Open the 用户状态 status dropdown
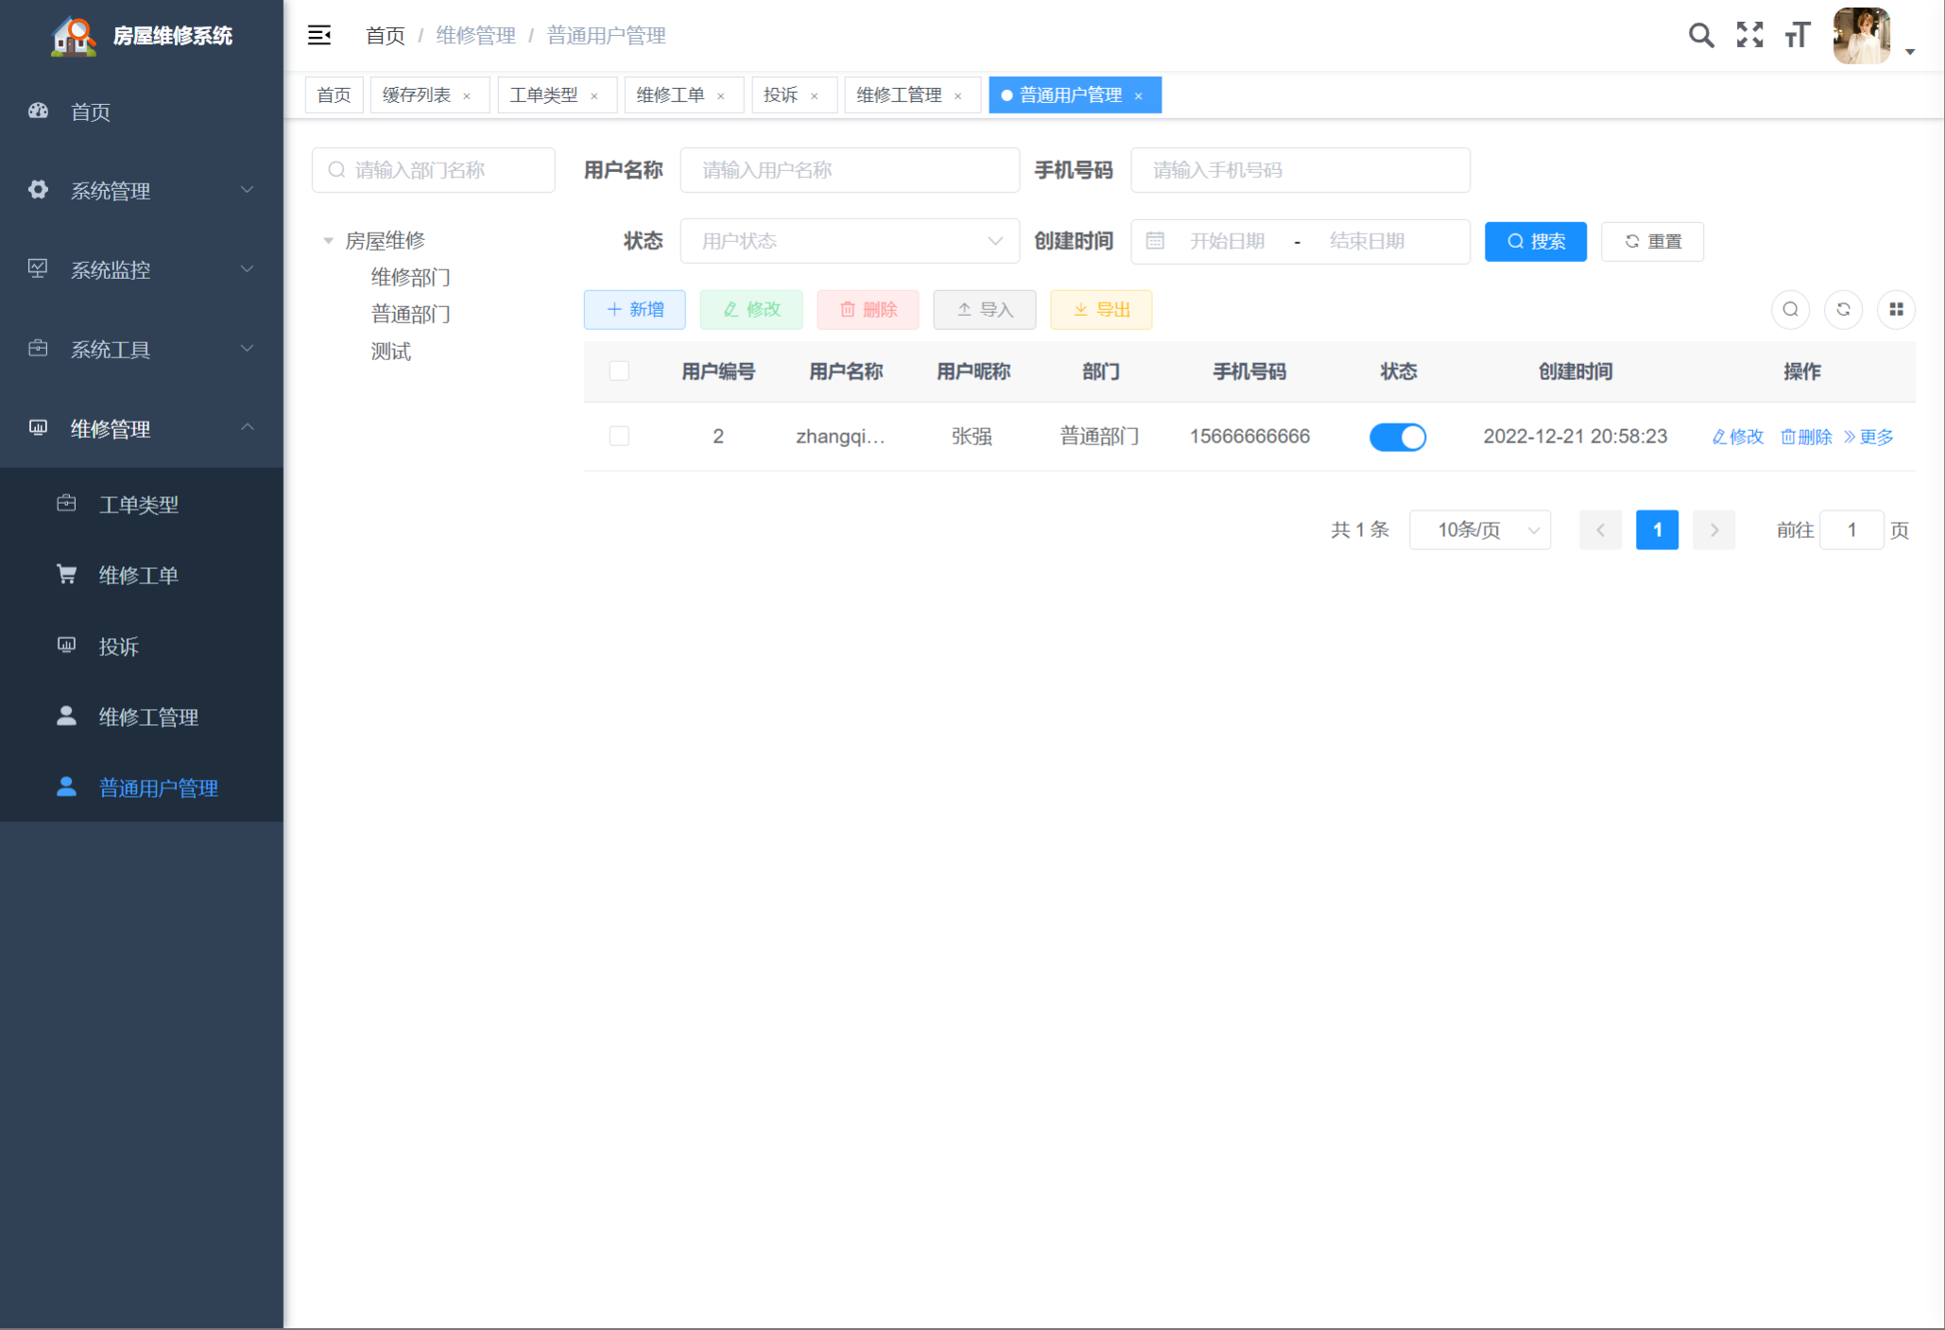Image resolution: width=1945 pixels, height=1330 pixels. [x=849, y=241]
